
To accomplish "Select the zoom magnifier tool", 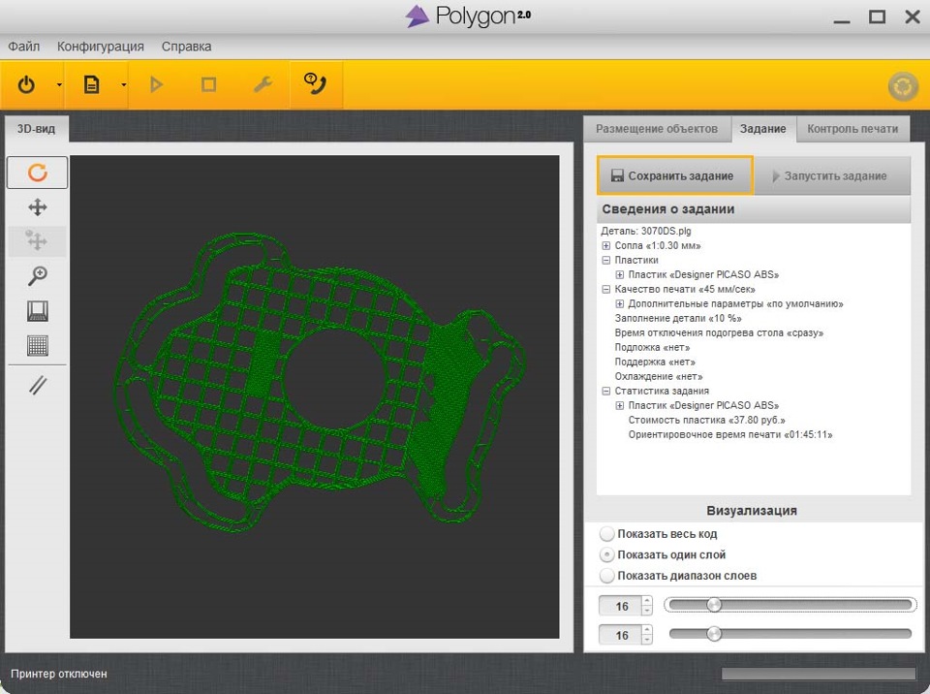I will click(38, 276).
